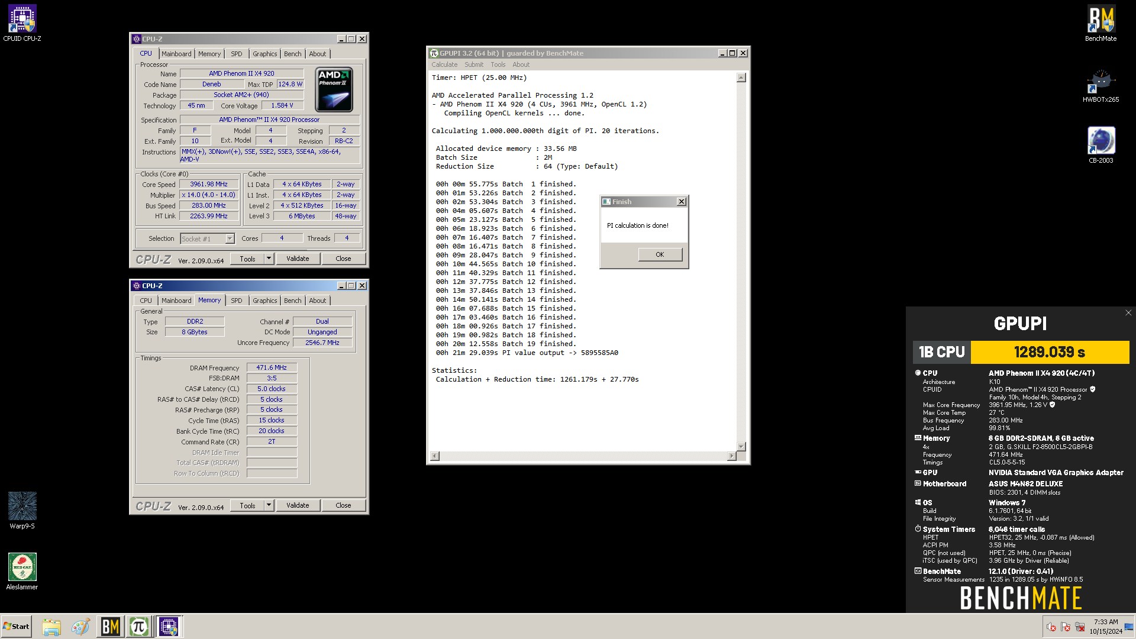Open the BenchMate desktop shortcut
Screen dimensions: 1136x639
[x=1100, y=24]
